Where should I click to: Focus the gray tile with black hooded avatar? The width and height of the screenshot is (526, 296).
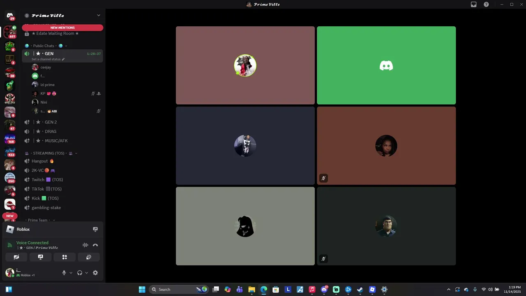245,226
